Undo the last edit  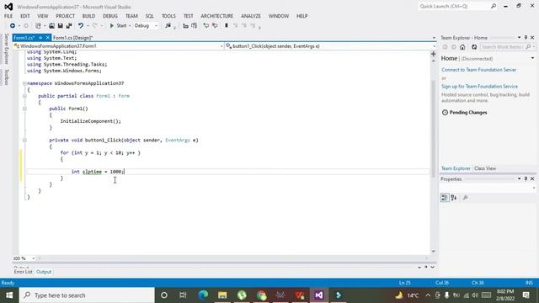pyautogui.click(x=81, y=26)
